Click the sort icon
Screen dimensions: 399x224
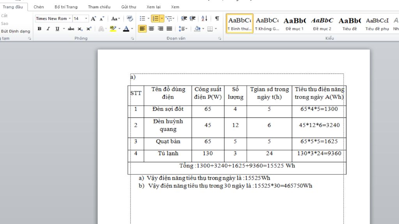(204, 18)
